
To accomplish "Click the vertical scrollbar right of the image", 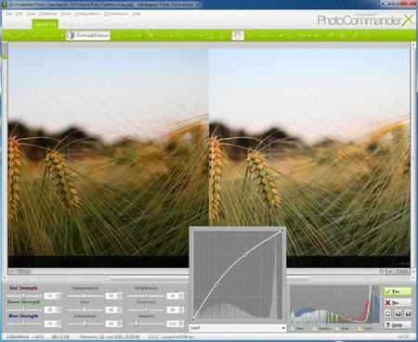I will click(x=413, y=158).
